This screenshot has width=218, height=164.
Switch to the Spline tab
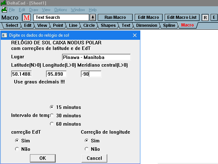(x=169, y=25)
